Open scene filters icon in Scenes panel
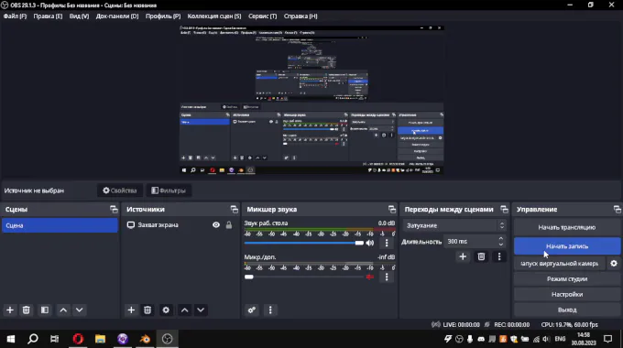This screenshot has width=623, height=348. (45, 310)
